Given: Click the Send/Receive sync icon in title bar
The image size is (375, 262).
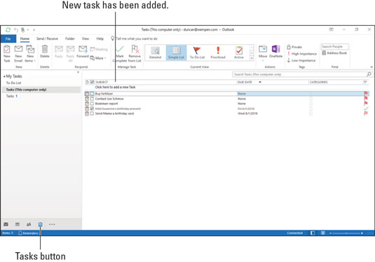Looking at the screenshot, I should 8,30.
